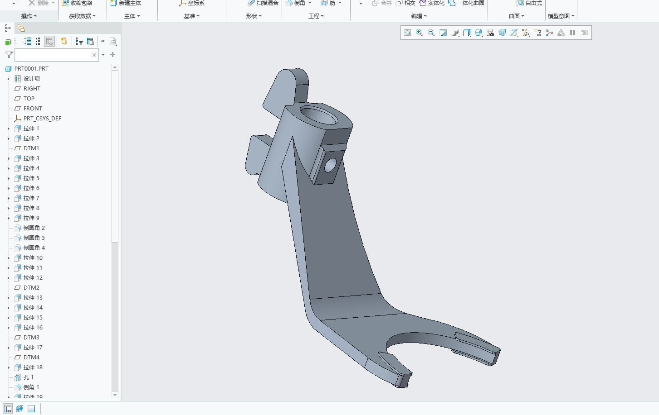Click the collapse all tree icon
The height and width of the screenshot is (415, 659).
tap(38, 41)
